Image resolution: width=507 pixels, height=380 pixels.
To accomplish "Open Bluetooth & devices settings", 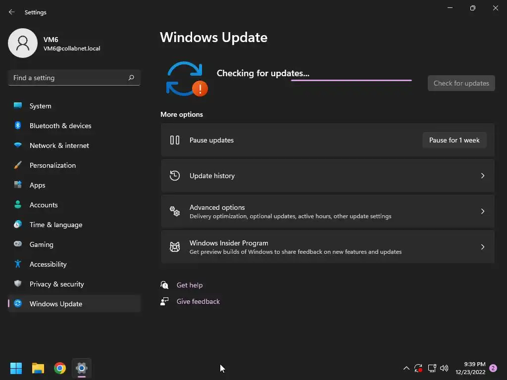I will point(74,126).
